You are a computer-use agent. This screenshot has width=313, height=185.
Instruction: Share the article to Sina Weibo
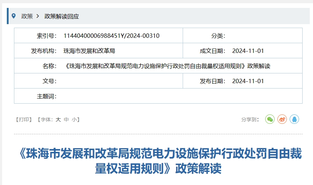click(x=282, y=119)
